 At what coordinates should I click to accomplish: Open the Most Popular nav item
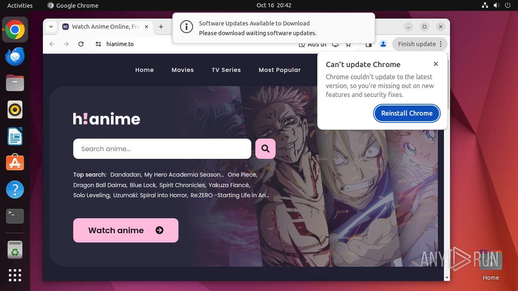click(280, 70)
